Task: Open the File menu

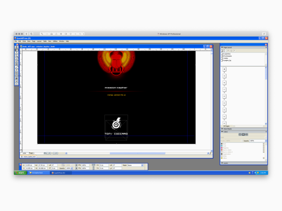Action: point(16,41)
